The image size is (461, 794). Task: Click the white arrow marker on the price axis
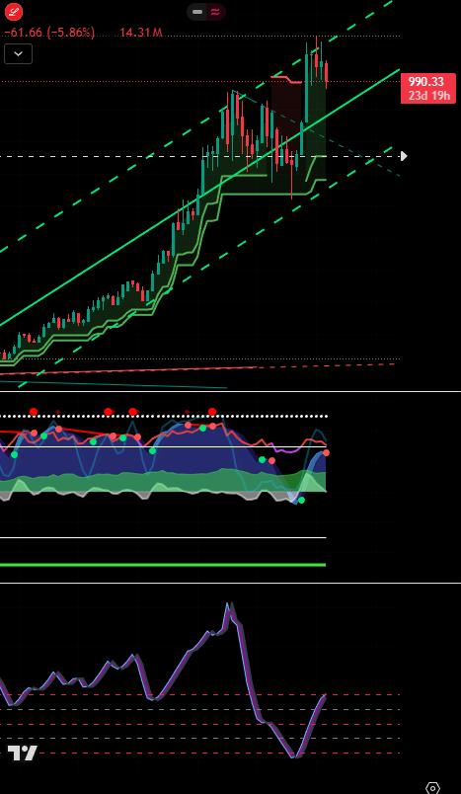(404, 156)
